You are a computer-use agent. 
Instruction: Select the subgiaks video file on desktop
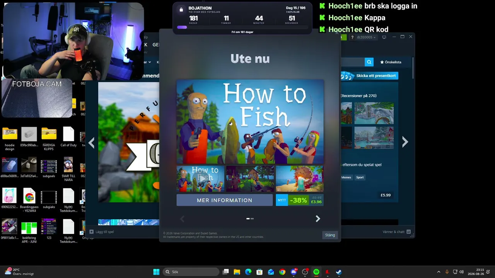click(49, 199)
